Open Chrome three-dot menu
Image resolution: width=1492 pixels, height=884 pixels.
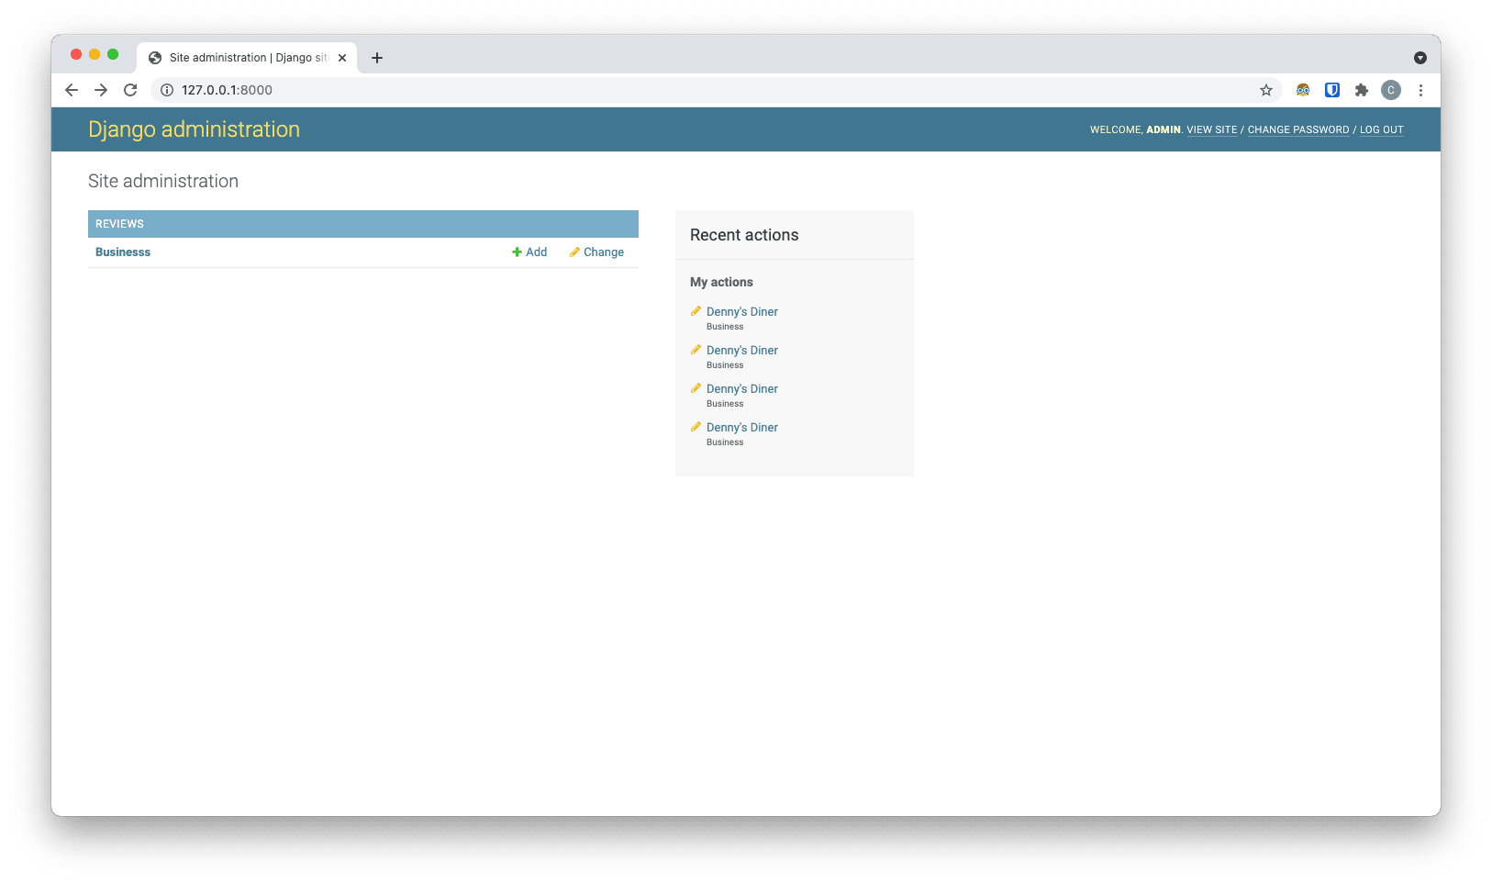tap(1420, 90)
